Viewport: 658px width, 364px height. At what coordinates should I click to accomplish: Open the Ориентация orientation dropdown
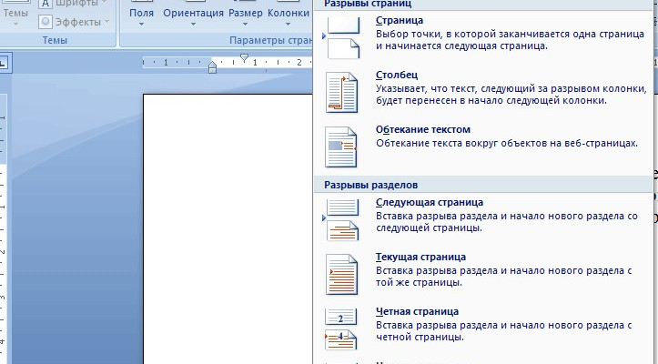[193, 15]
